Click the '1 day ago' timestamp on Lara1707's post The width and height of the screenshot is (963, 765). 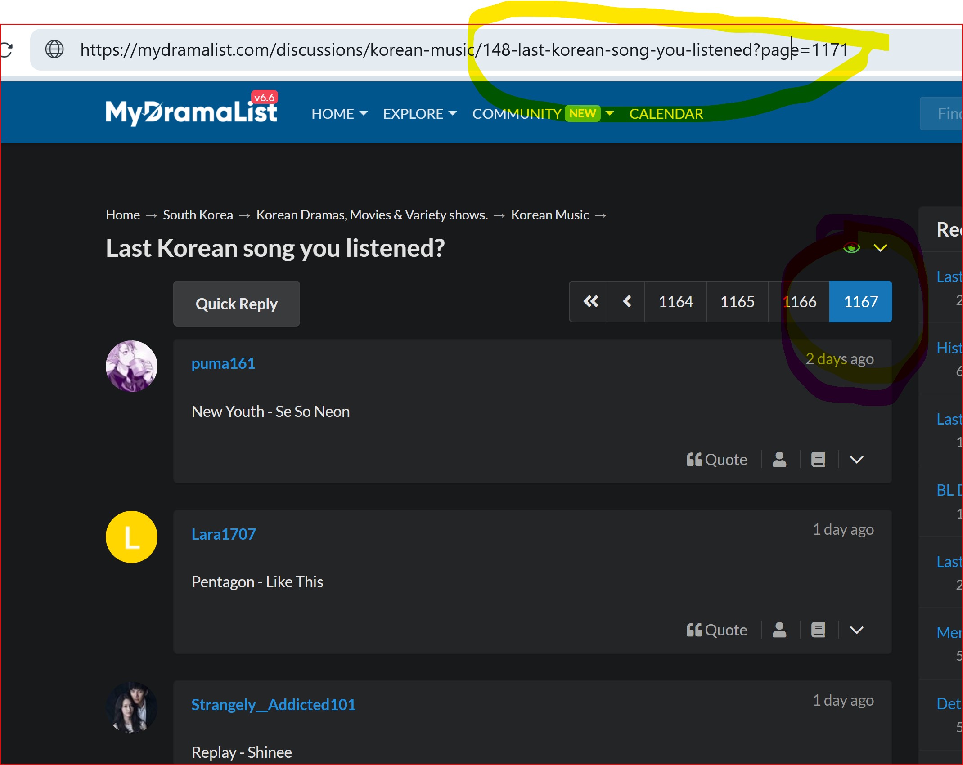point(843,529)
